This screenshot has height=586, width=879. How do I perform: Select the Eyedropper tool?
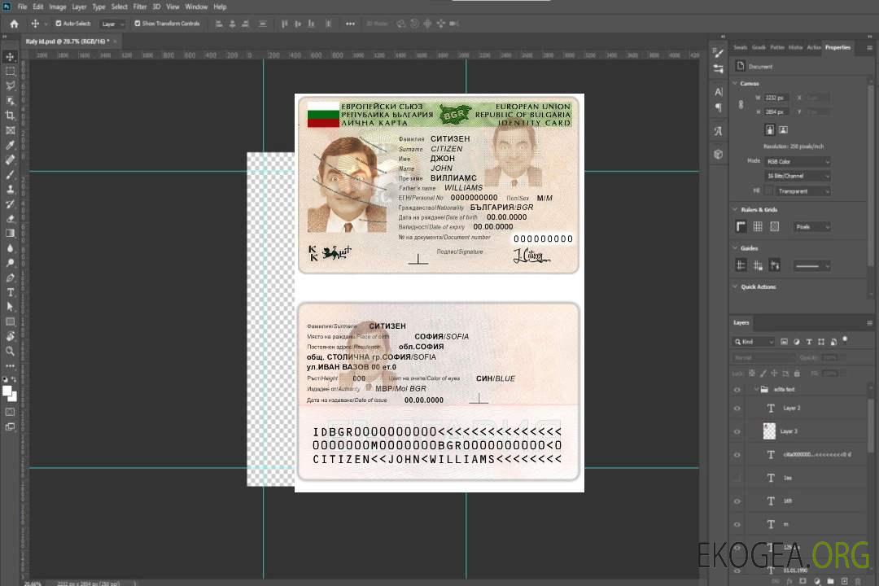tap(10, 145)
